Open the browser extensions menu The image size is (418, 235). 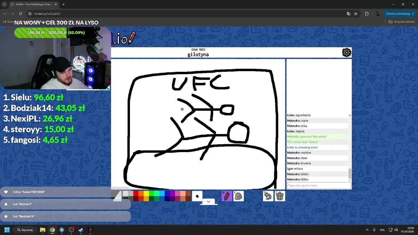click(x=367, y=14)
